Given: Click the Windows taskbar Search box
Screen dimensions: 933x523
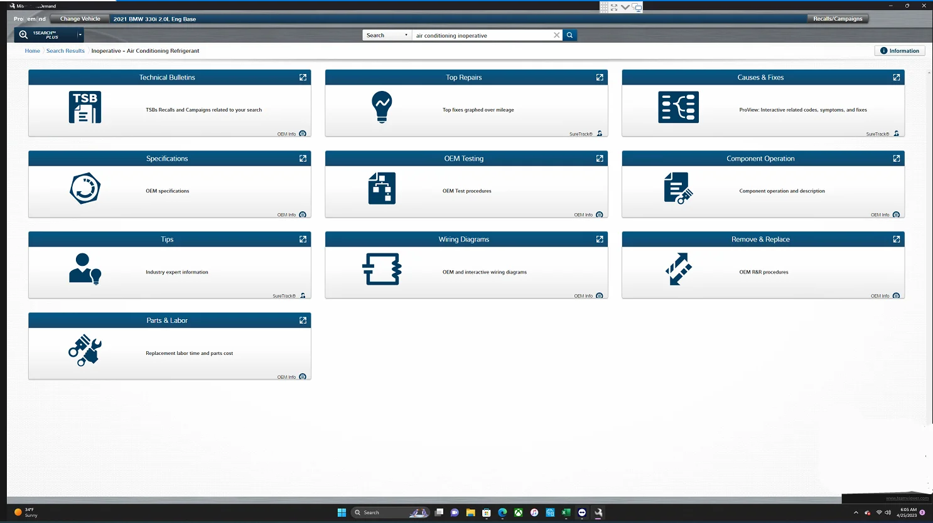Looking at the screenshot, I should tap(390, 512).
